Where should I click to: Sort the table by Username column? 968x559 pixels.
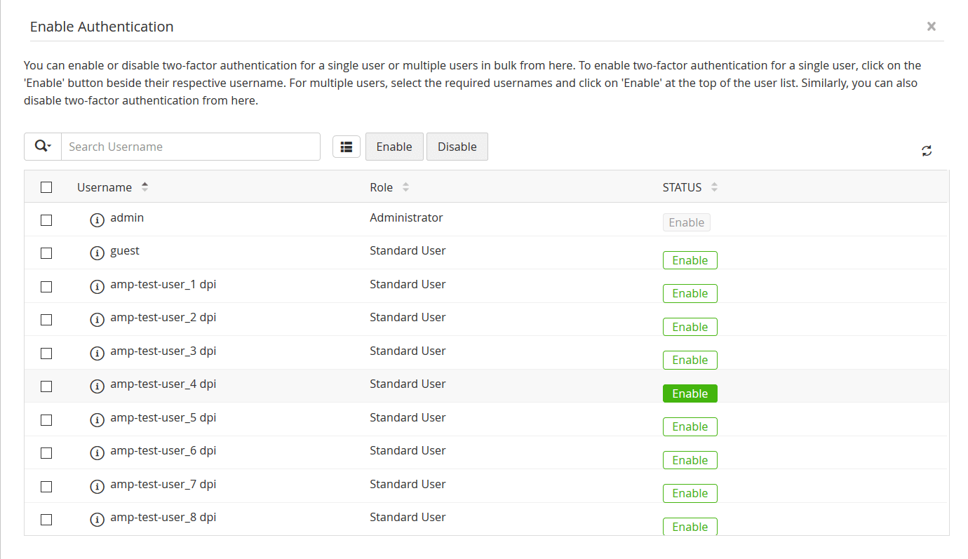click(x=145, y=187)
